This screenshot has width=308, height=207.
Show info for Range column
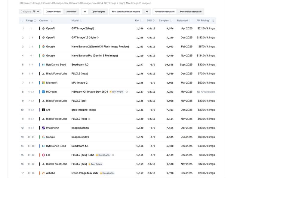pyautogui.click(x=35, y=20)
